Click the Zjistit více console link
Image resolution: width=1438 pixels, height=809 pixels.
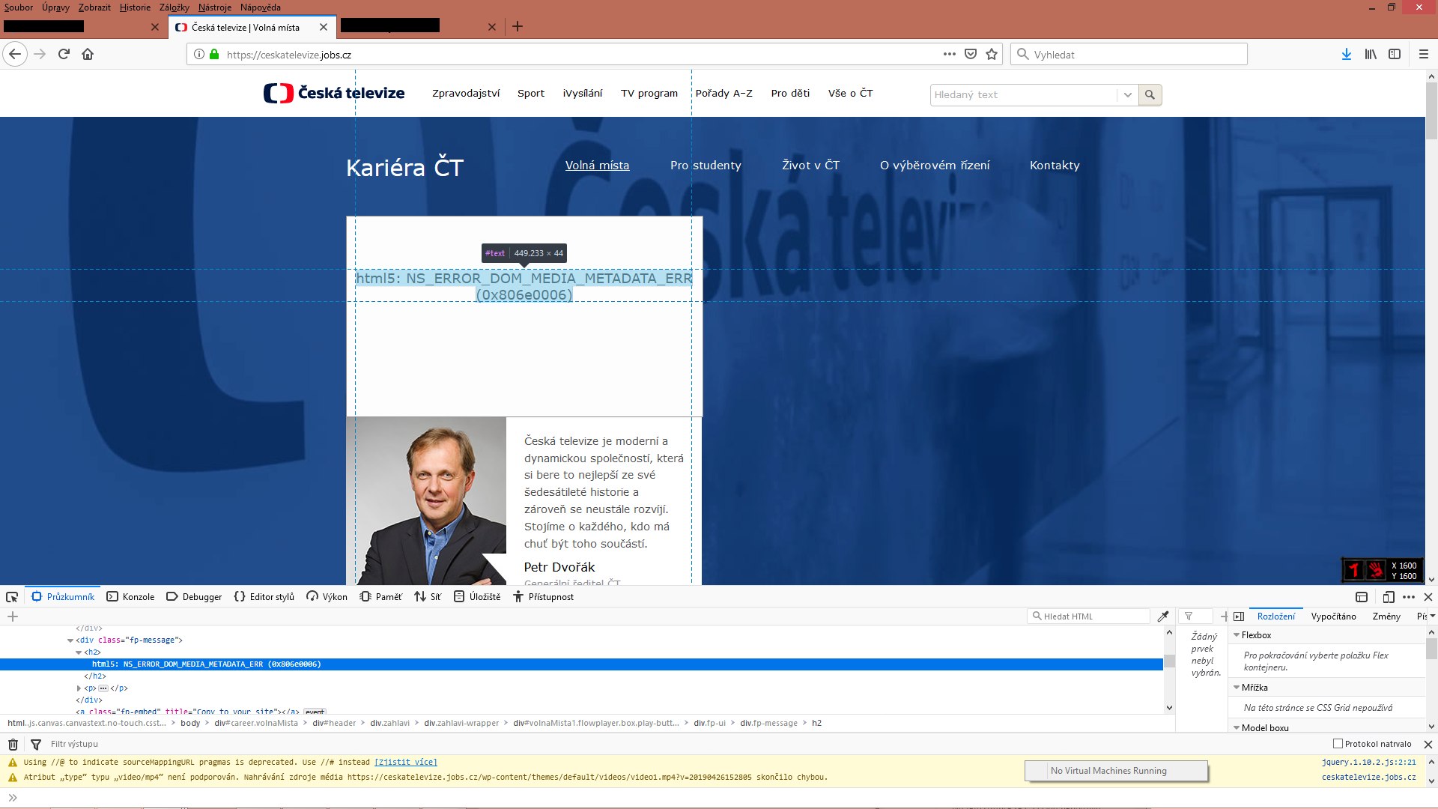click(x=406, y=763)
